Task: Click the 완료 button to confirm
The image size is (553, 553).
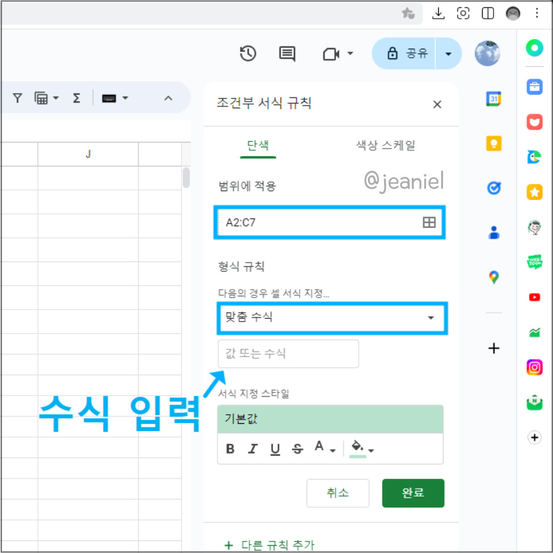Action: point(413,493)
